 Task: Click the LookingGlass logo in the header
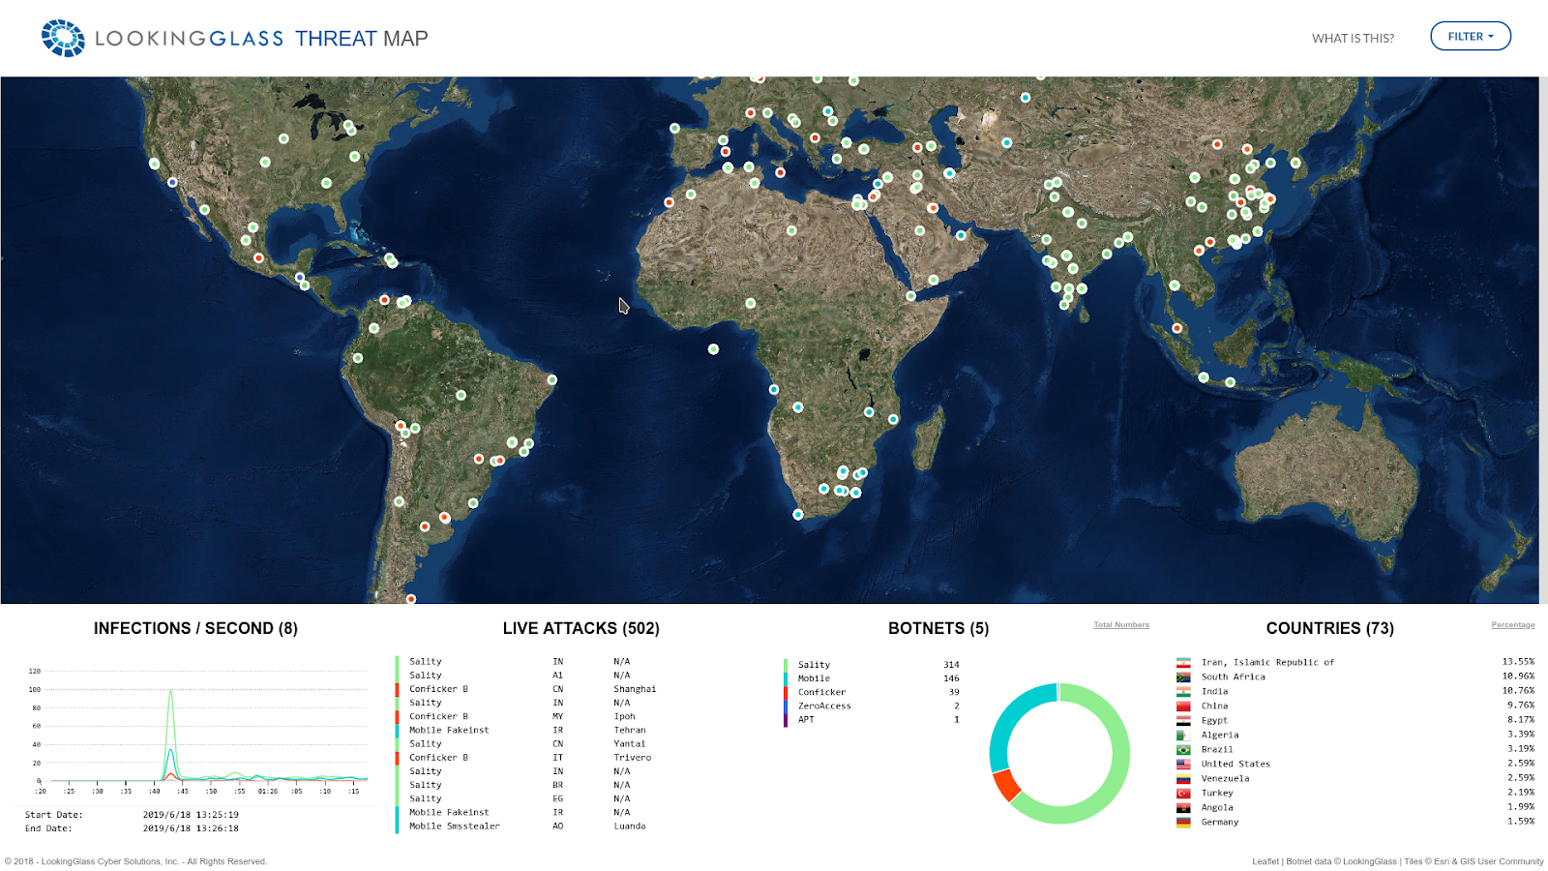[64, 37]
